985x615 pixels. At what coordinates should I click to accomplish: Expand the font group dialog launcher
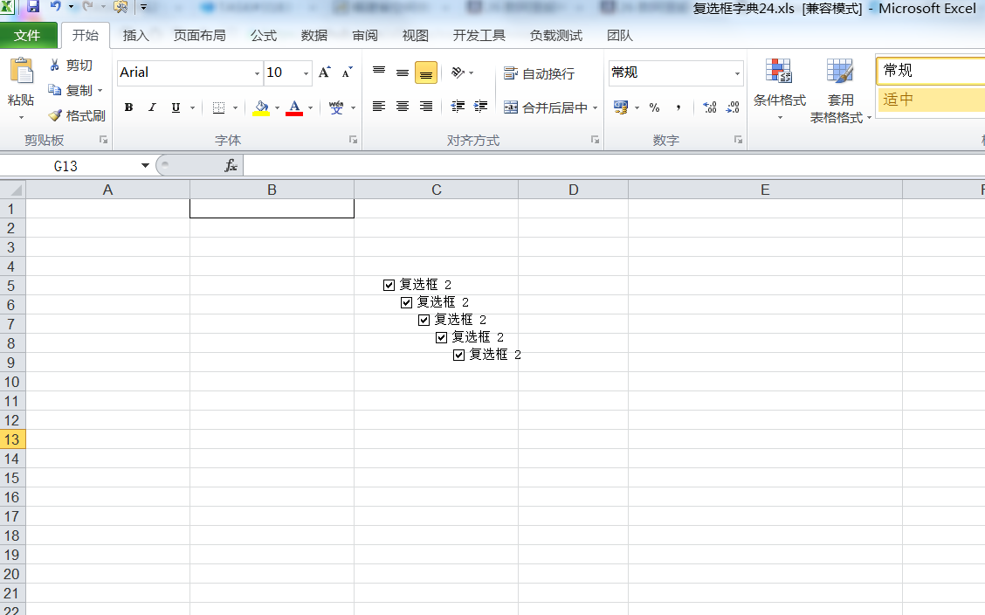point(353,140)
